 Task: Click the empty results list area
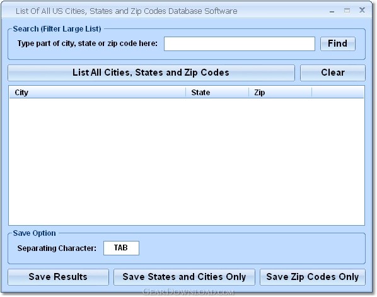[x=187, y=161]
